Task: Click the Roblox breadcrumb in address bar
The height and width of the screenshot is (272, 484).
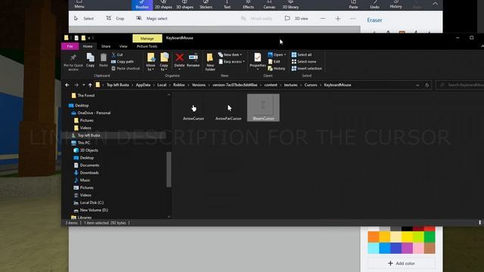Action: (178, 85)
